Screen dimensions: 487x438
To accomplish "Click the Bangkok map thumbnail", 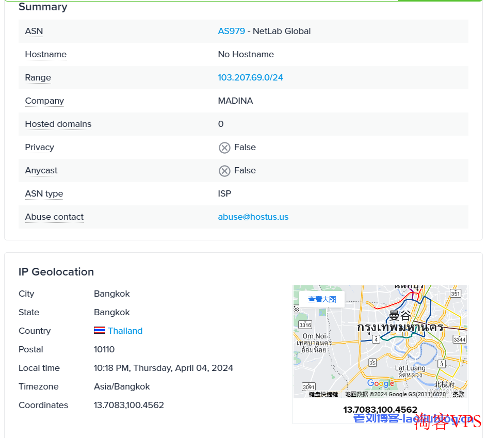I will tap(381, 342).
